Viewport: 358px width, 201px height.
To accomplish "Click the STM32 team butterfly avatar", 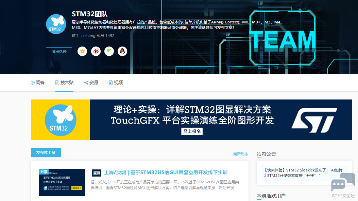I will click(x=56, y=24).
